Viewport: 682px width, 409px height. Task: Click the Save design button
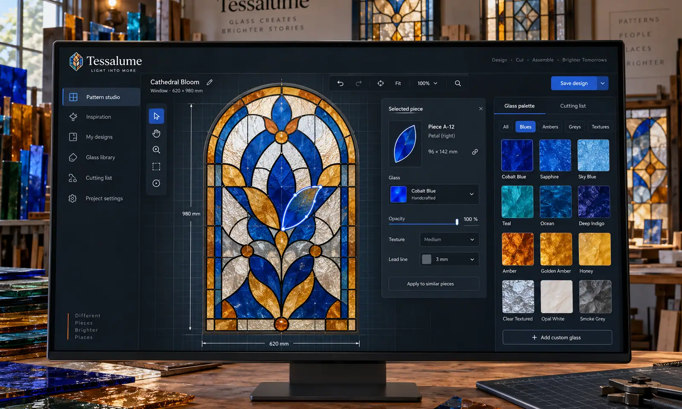(x=574, y=84)
